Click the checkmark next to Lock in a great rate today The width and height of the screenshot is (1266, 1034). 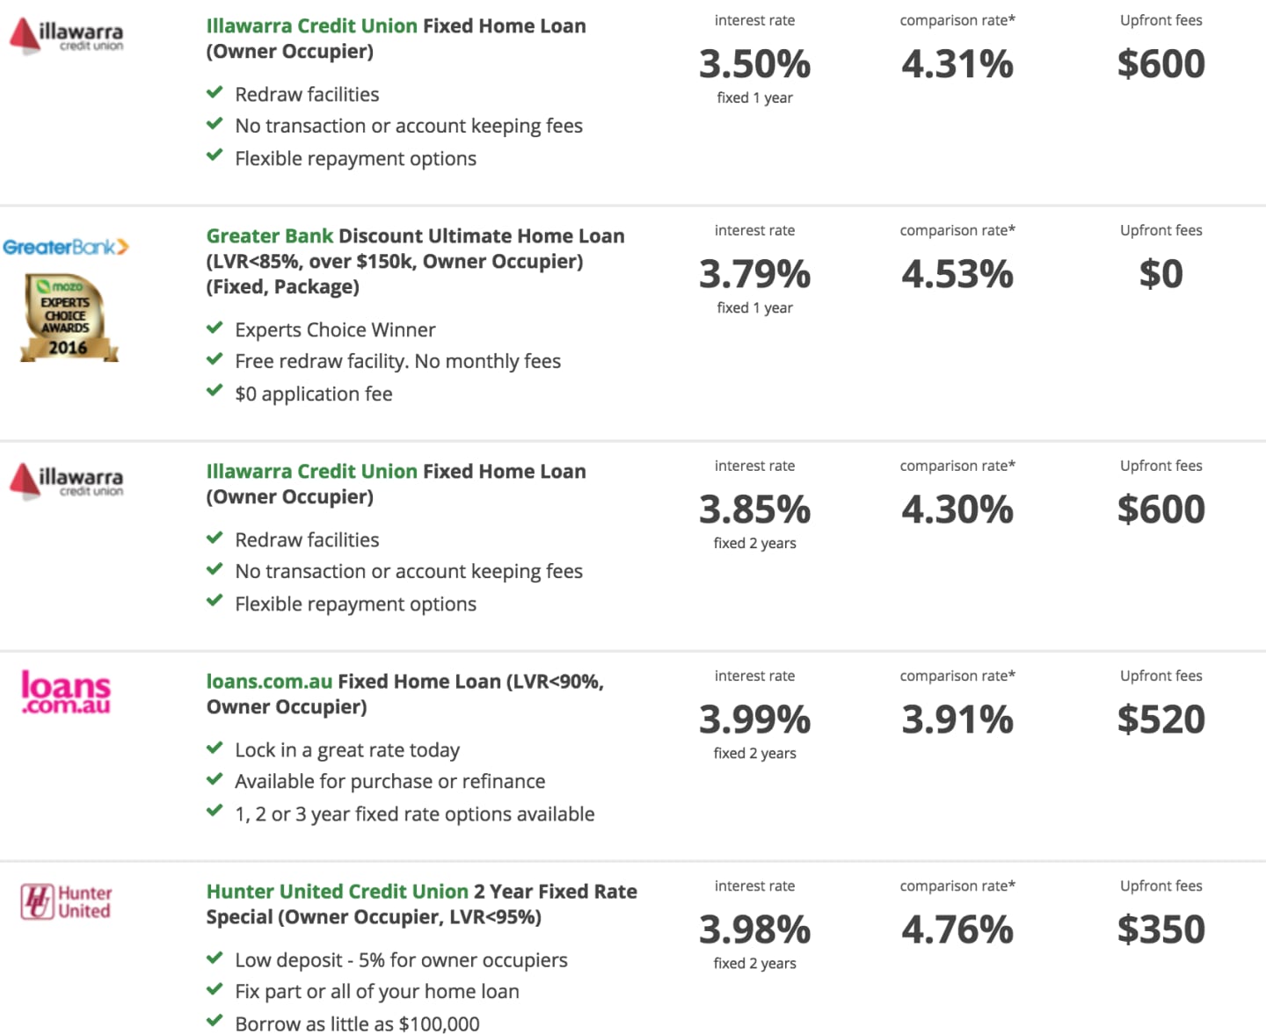(215, 748)
